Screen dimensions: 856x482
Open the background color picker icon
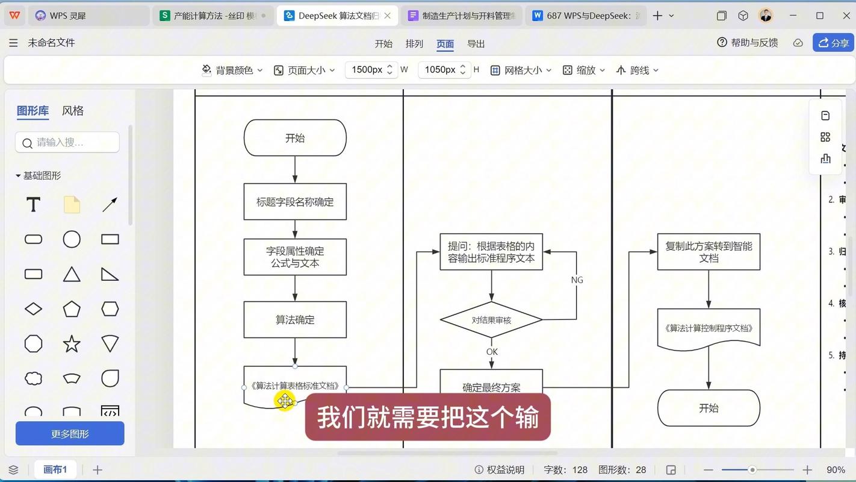tap(206, 70)
